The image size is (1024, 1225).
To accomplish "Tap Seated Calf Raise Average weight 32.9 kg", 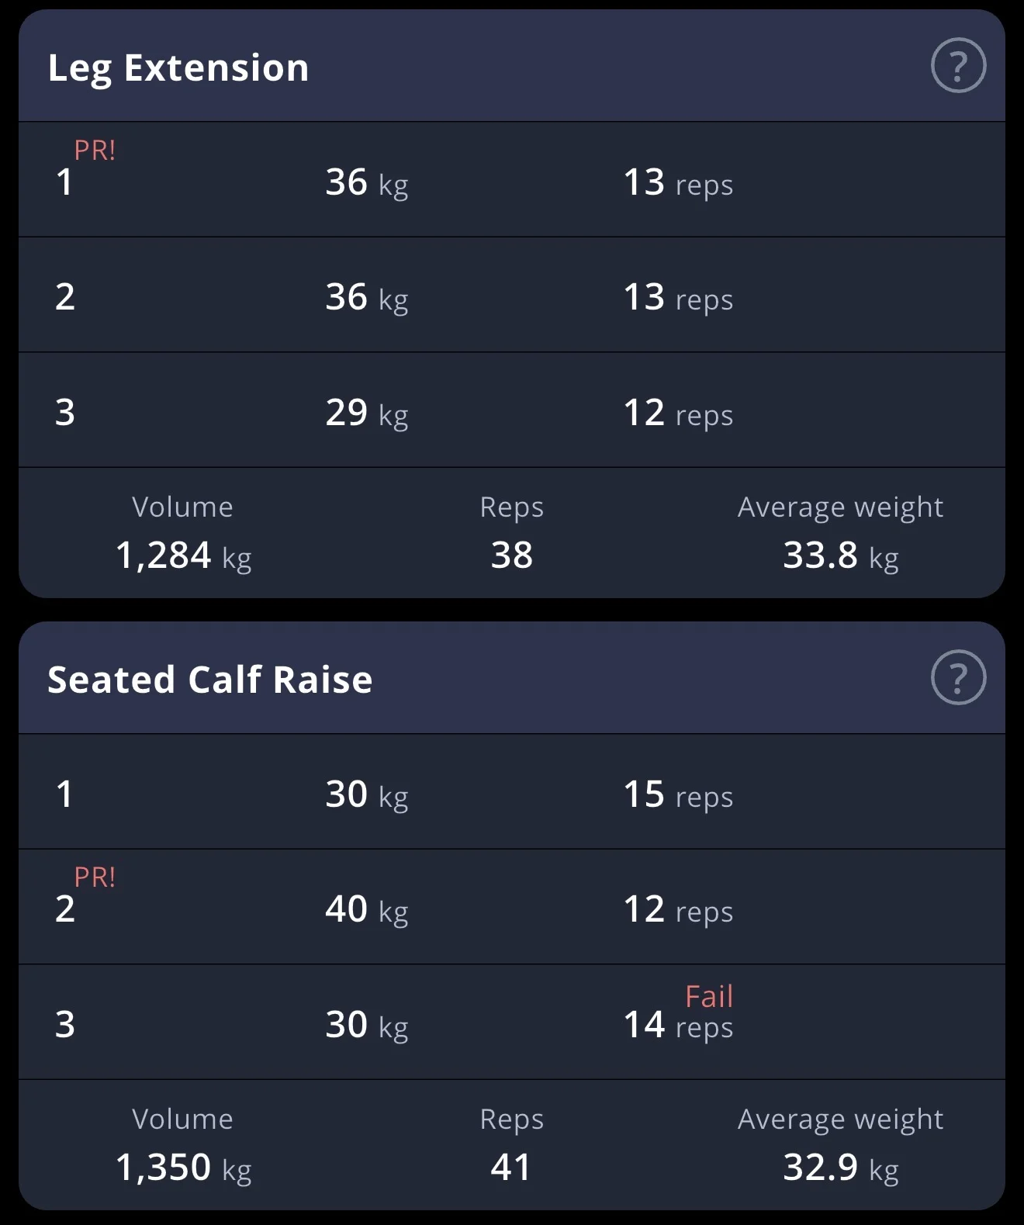I will pos(840,1144).
